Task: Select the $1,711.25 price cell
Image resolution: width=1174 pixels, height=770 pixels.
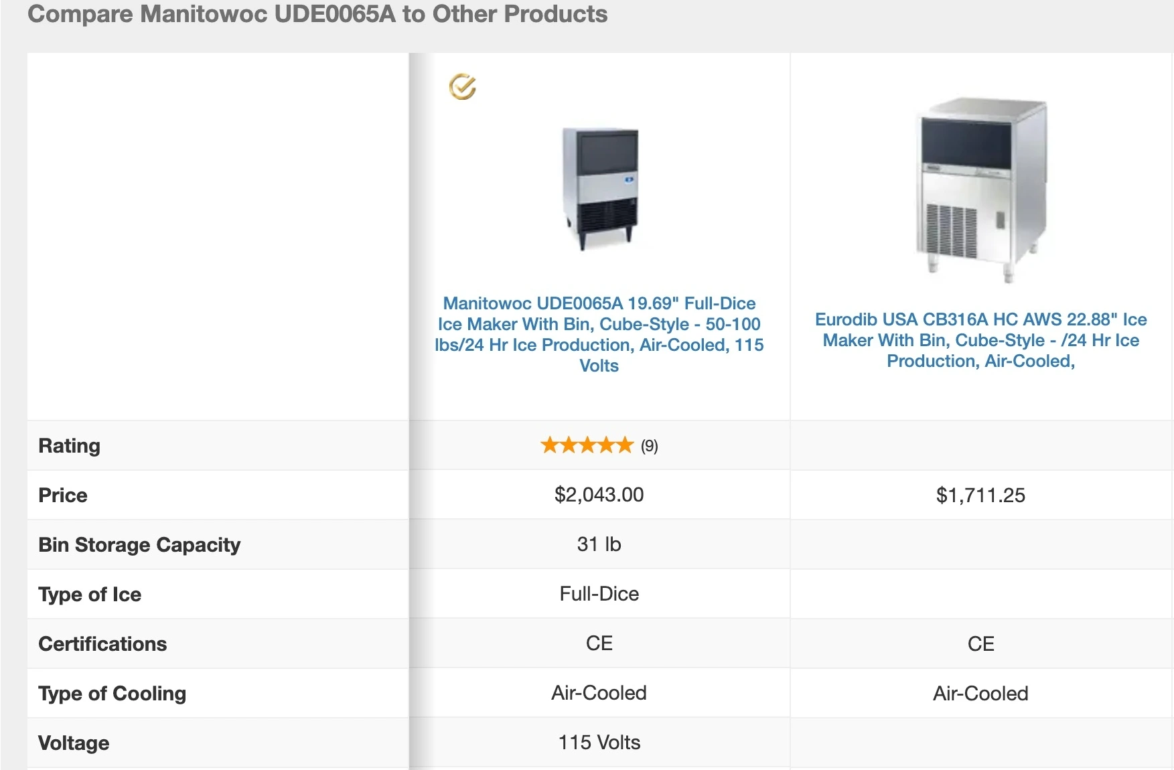Action: [980, 495]
